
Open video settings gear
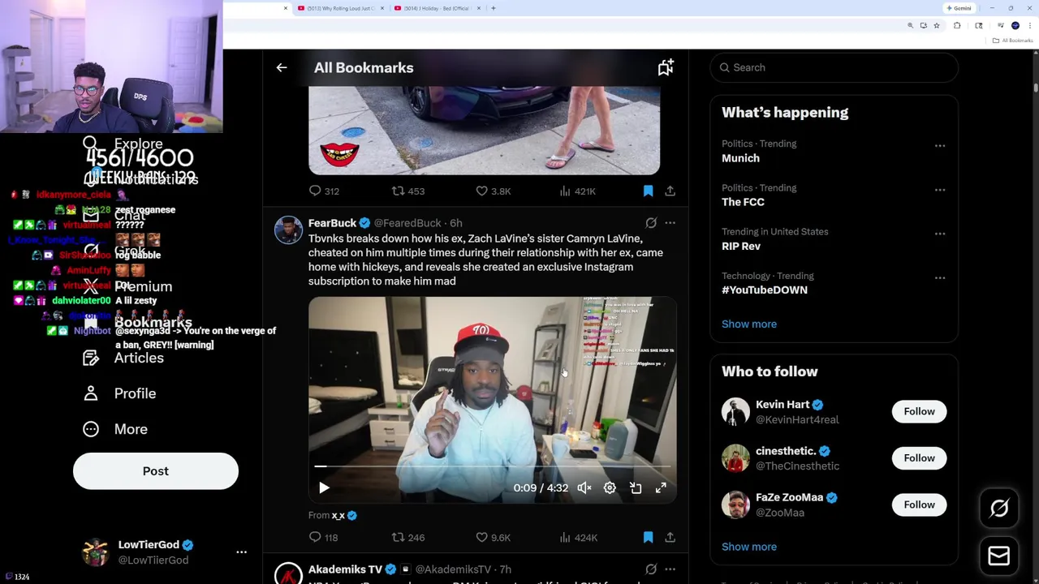pos(610,487)
